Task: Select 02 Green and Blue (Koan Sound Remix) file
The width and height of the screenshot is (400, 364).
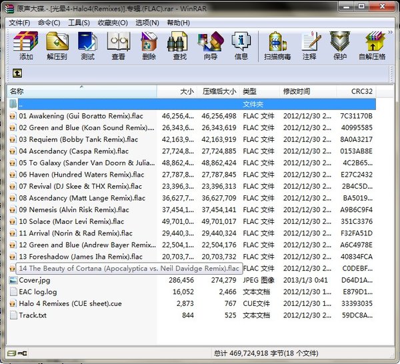Action: [x=192, y=128]
